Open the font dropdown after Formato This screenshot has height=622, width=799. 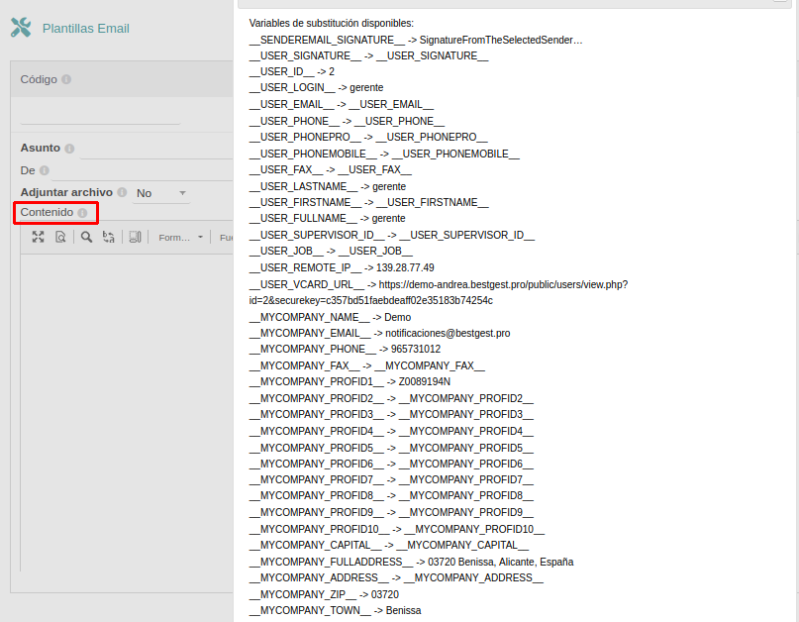click(x=226, y=238)
